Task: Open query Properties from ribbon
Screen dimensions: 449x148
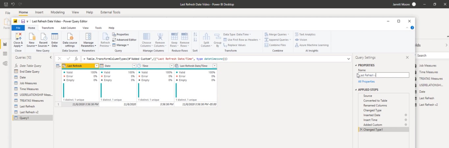Action: coord(120,34)
